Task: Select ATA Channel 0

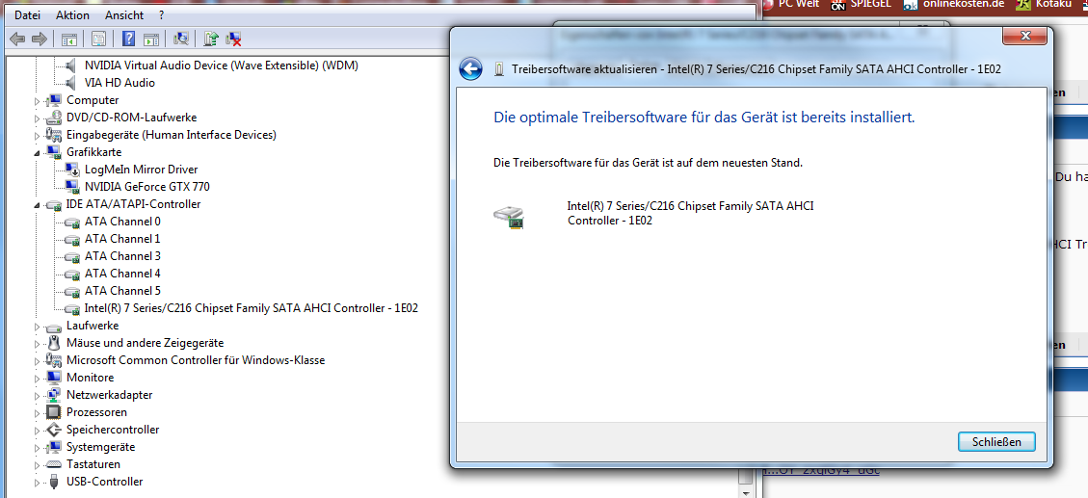Action: 122,222
